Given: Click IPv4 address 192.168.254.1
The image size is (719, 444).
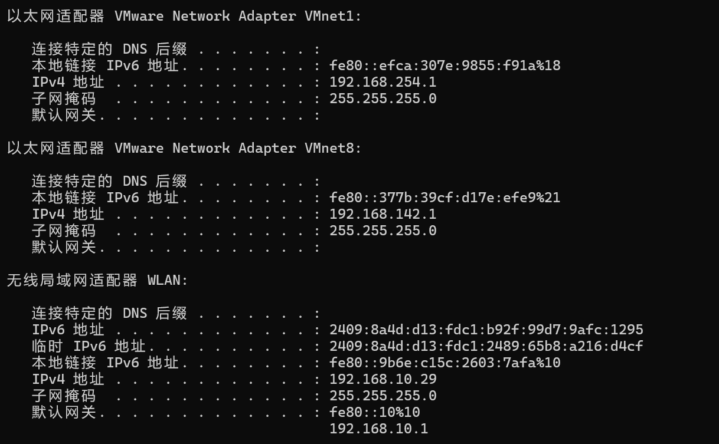Looking at the screenshot, I should pos(383,82).
